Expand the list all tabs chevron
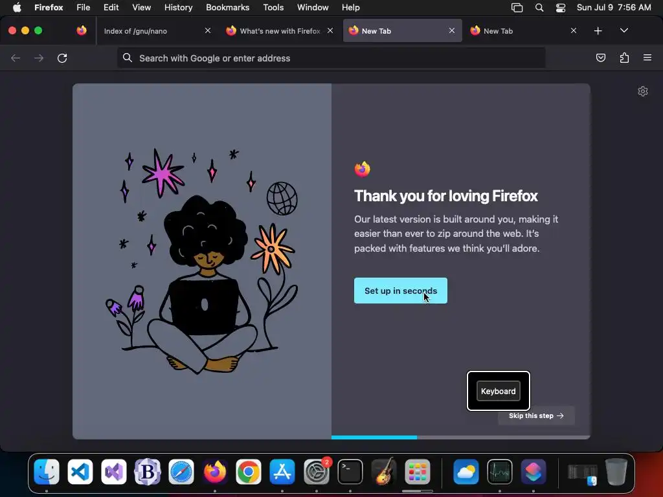This screenshot has width=663, height=497. click(624, 30)
